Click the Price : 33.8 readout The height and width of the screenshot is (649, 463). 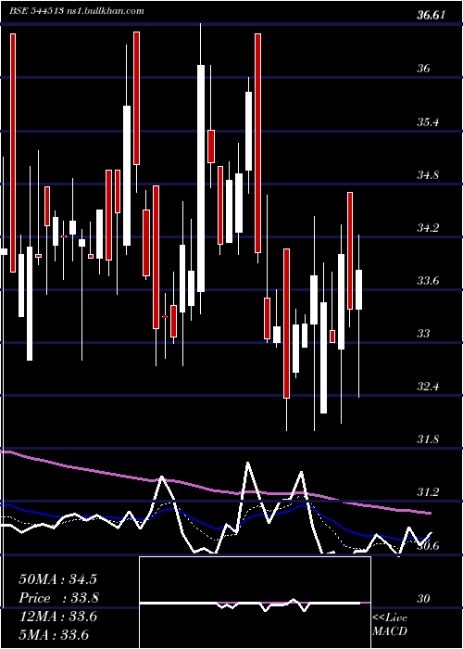(x=59, y=598)
